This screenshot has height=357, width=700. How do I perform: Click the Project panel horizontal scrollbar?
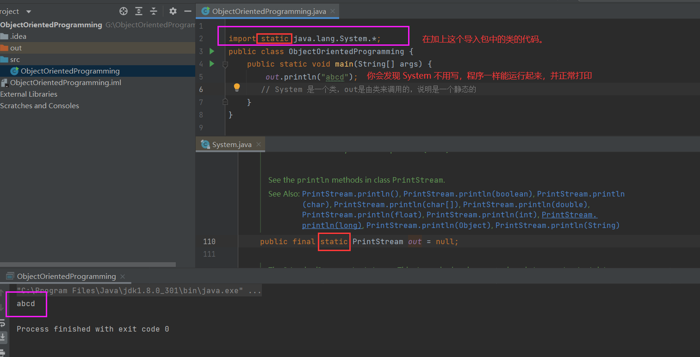point(88,265)
